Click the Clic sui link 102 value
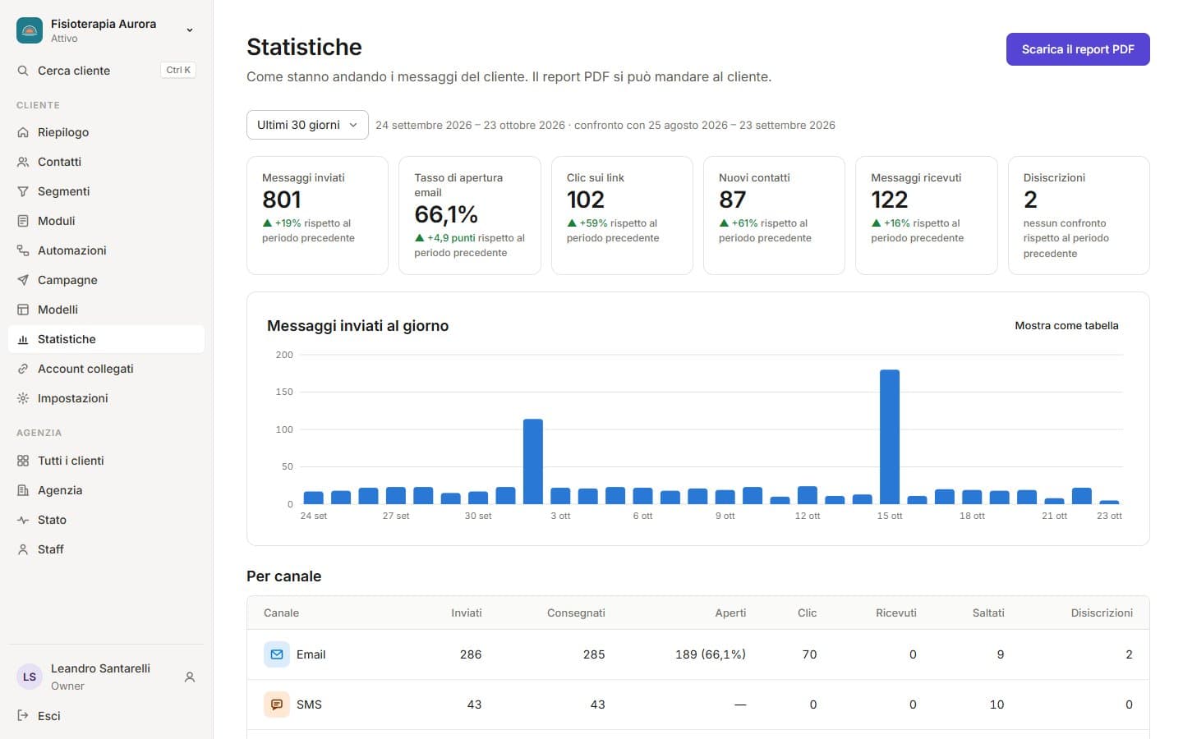This screenshot has height=739, width=1183. (x=586, y=200)
